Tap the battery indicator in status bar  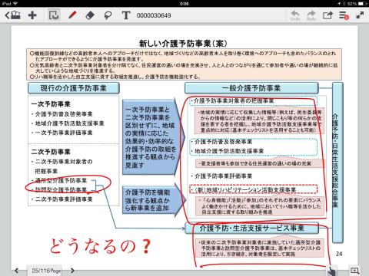363,4
